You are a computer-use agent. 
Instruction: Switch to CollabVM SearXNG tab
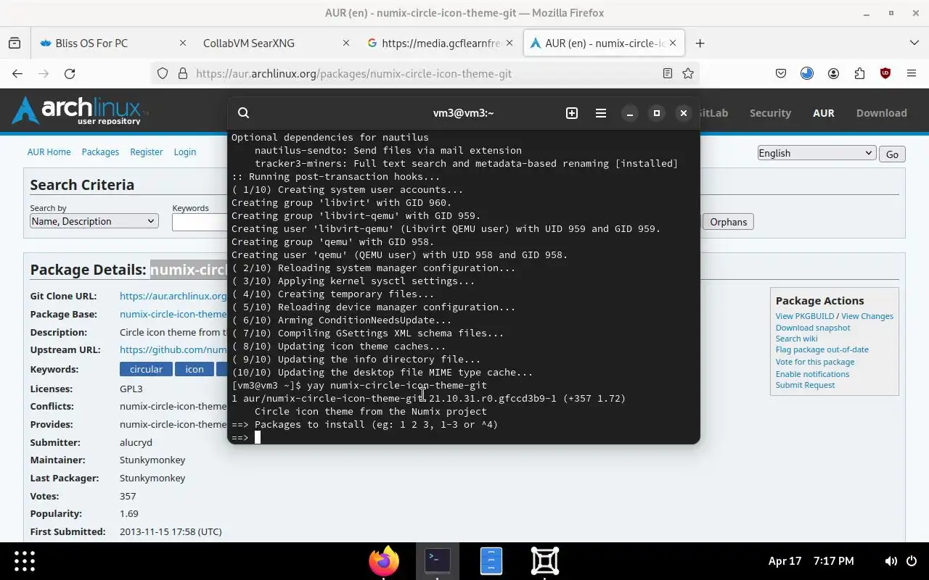(x=249, y=43)
